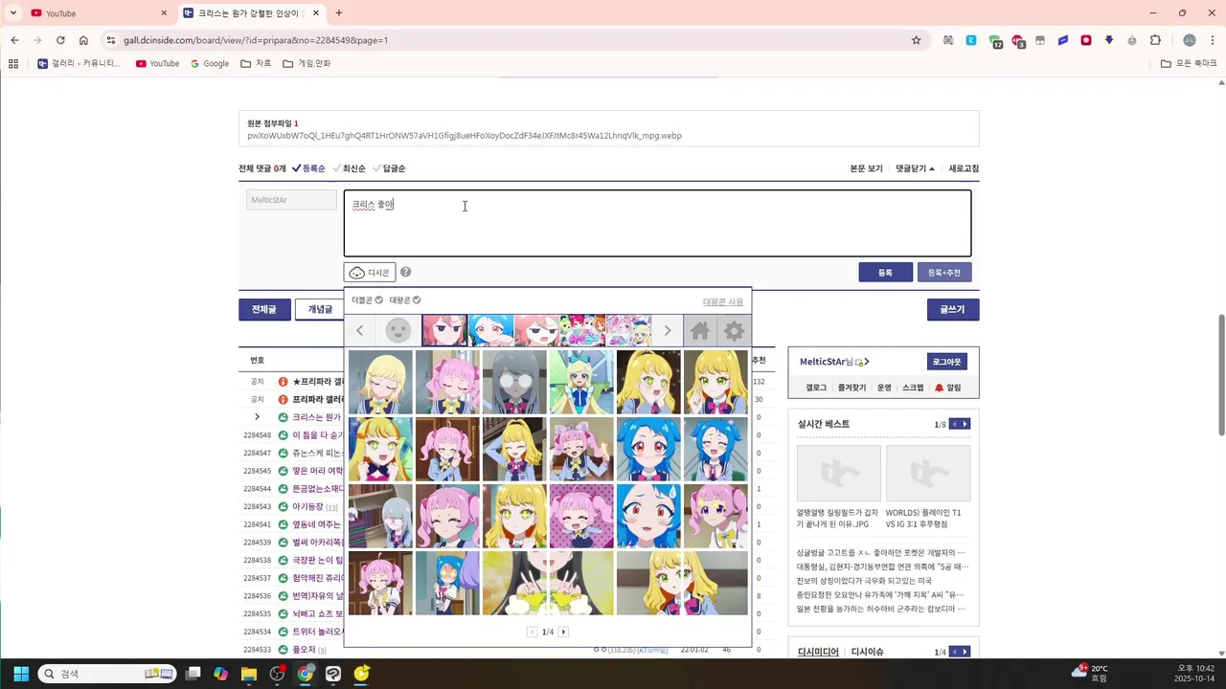
Task: Open emoticon settings gear icon
Action: [x=734, y=331]
